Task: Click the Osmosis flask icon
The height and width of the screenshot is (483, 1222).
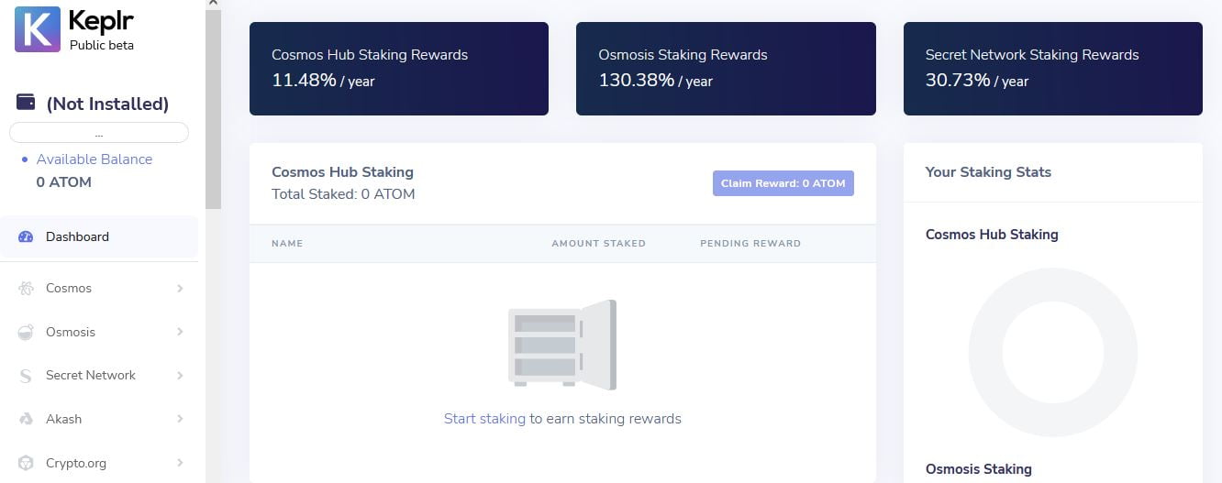Action: [x=27, y=332]
